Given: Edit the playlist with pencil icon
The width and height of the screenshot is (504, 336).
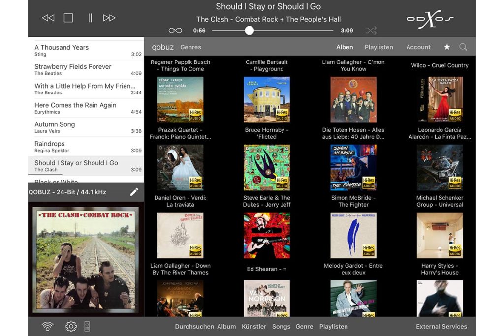Looking at the screenshot, I should 134,192.
